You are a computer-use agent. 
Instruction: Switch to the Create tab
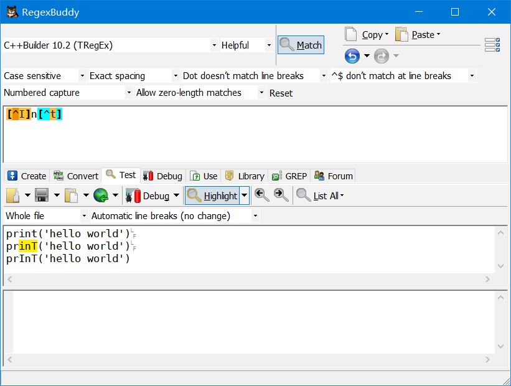27,176
